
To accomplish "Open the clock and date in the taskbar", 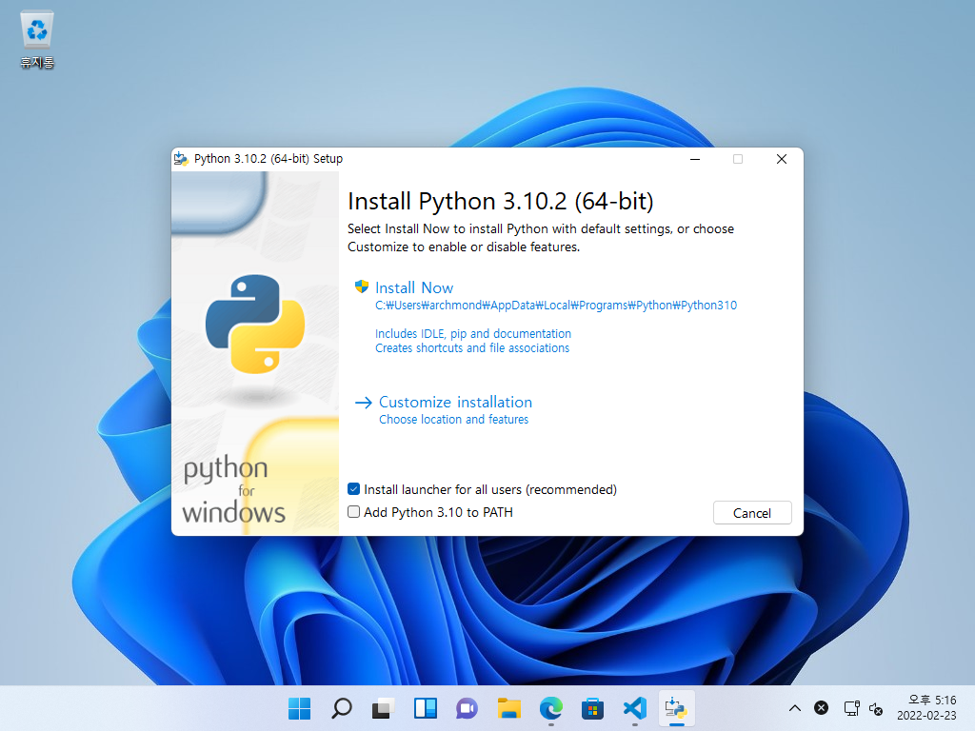I will pyautogui.click(x=926, y=708).
